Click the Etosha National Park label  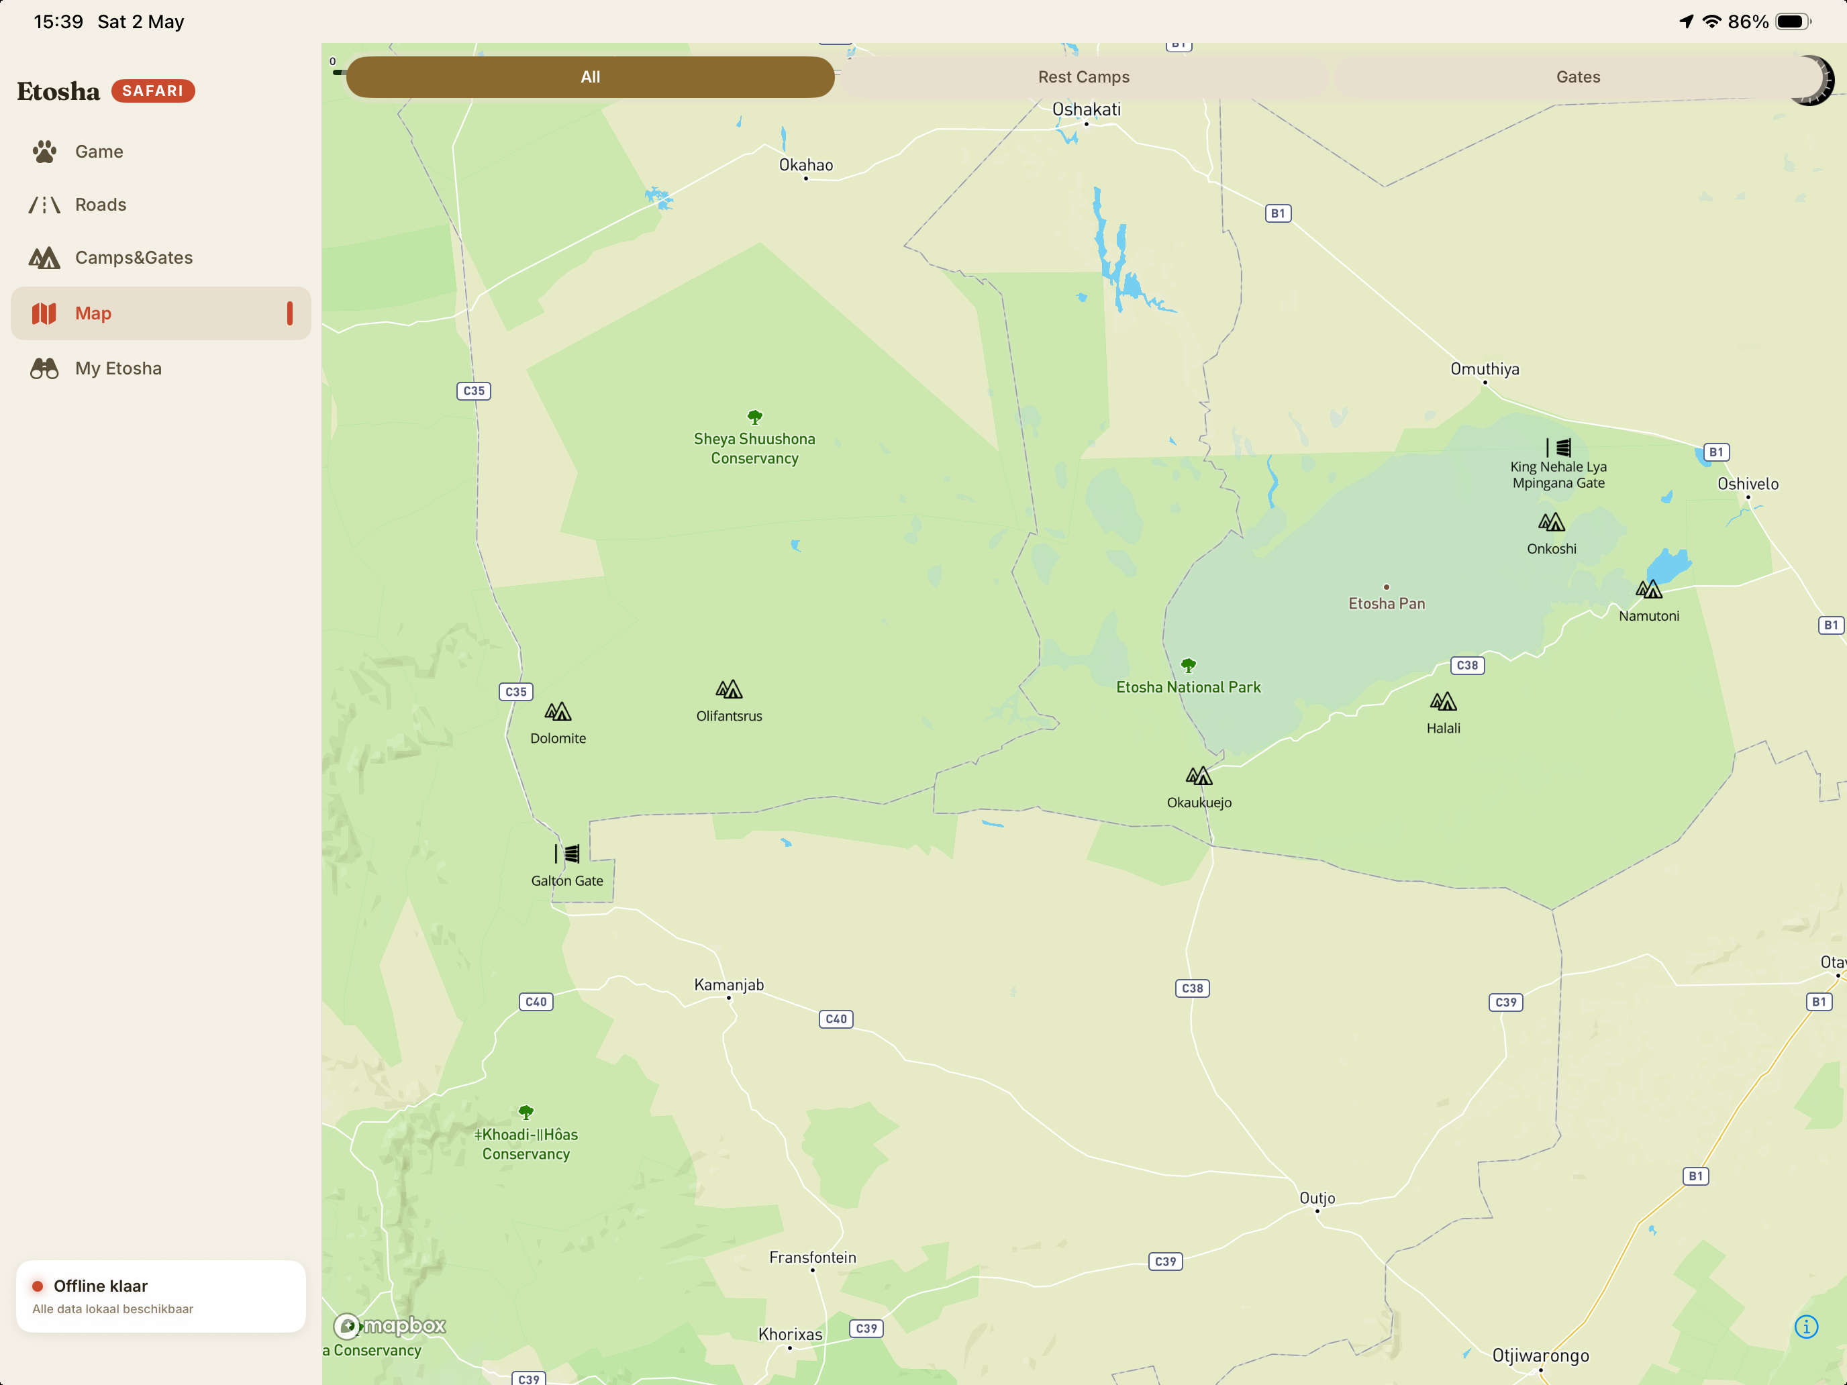pos(1188,687)
